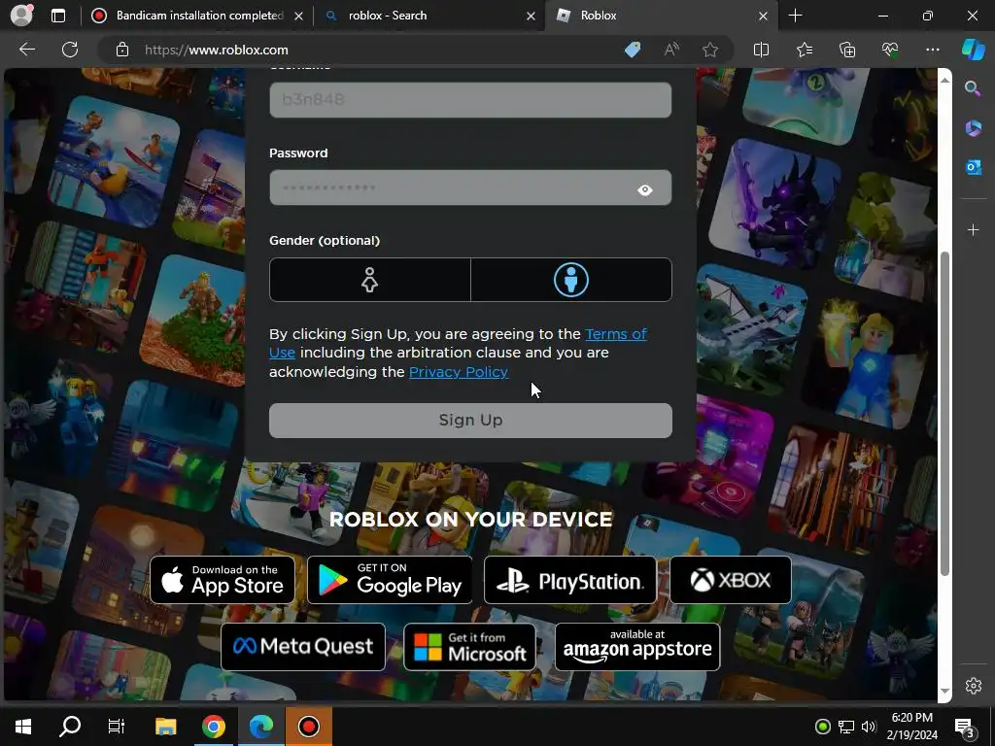The image size is (995, 746).
Task: Open Get it on Google Play badge
Action: [390, 580]
